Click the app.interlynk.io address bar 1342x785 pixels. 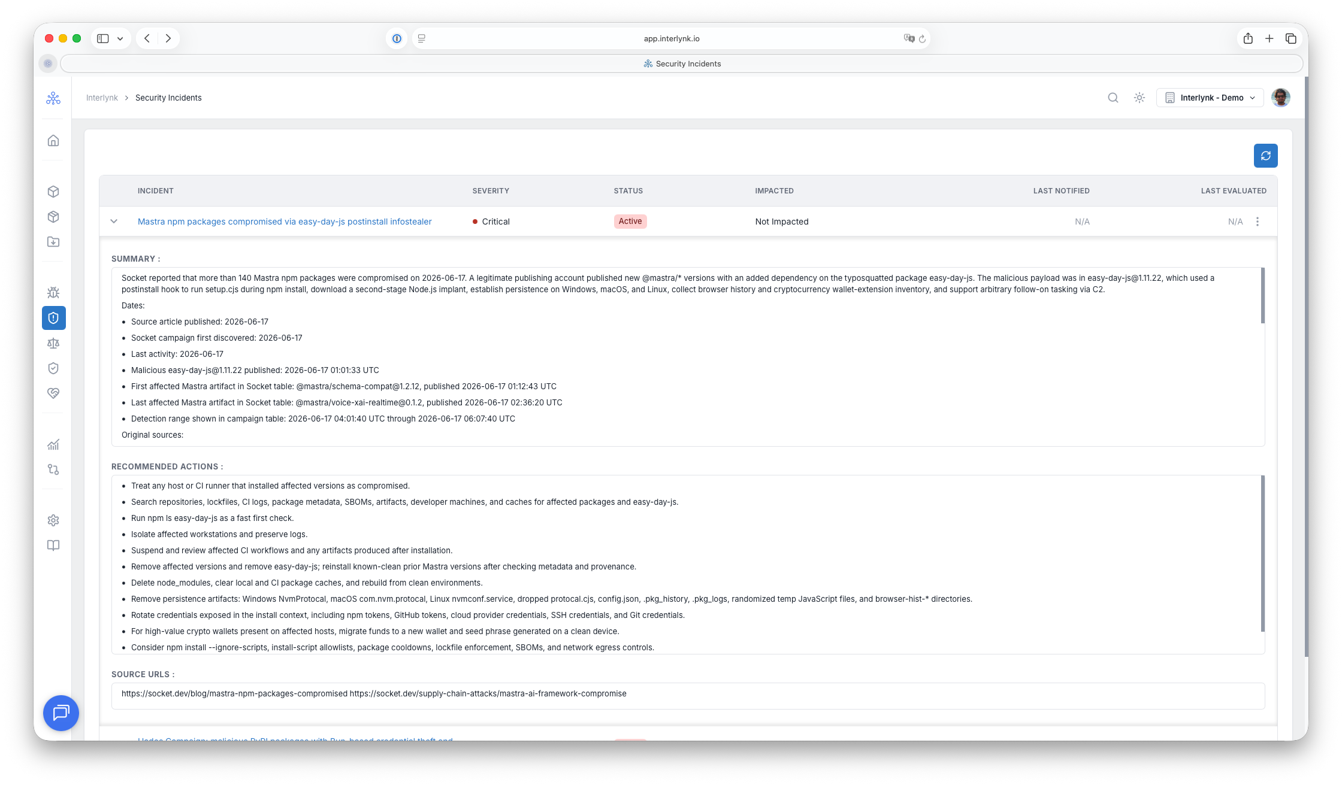[x=671, y=38]
